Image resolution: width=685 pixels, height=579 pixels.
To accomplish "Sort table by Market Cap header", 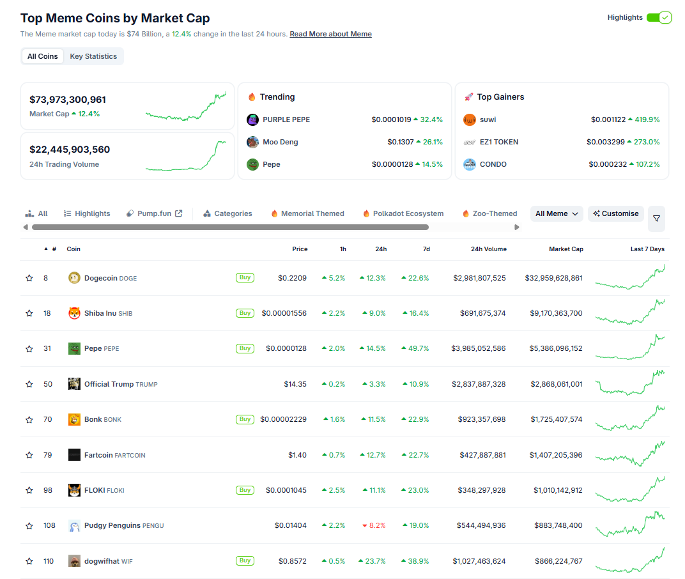I will click(x=566, y=249).
